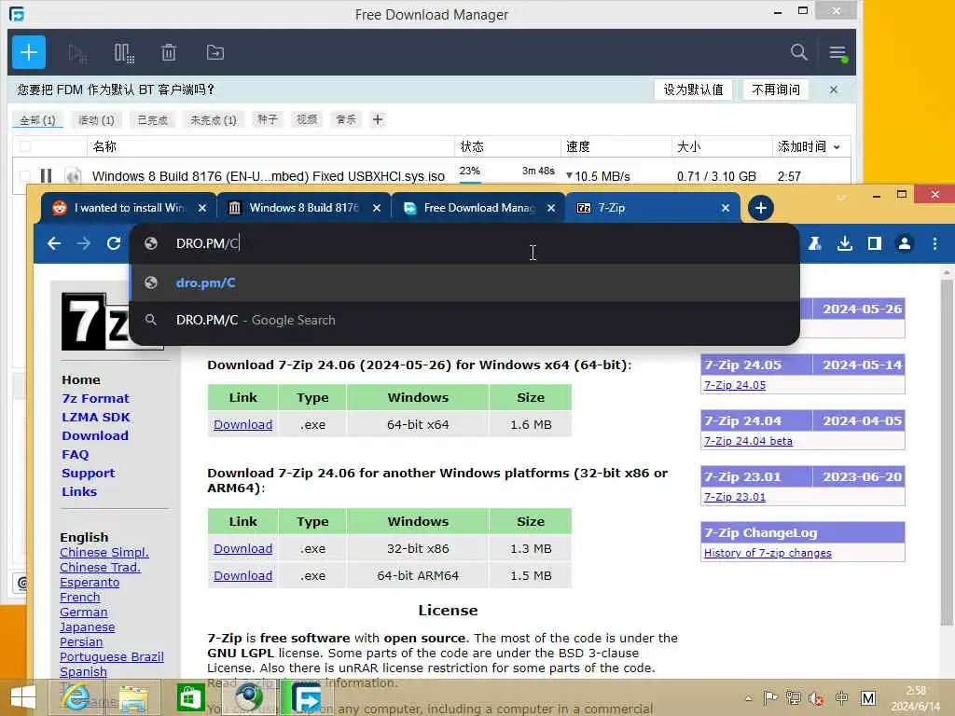This screenshot has width=955, height=716.
Task: Choose 不再询问 on BT client prompt
Action: [775, 89]
